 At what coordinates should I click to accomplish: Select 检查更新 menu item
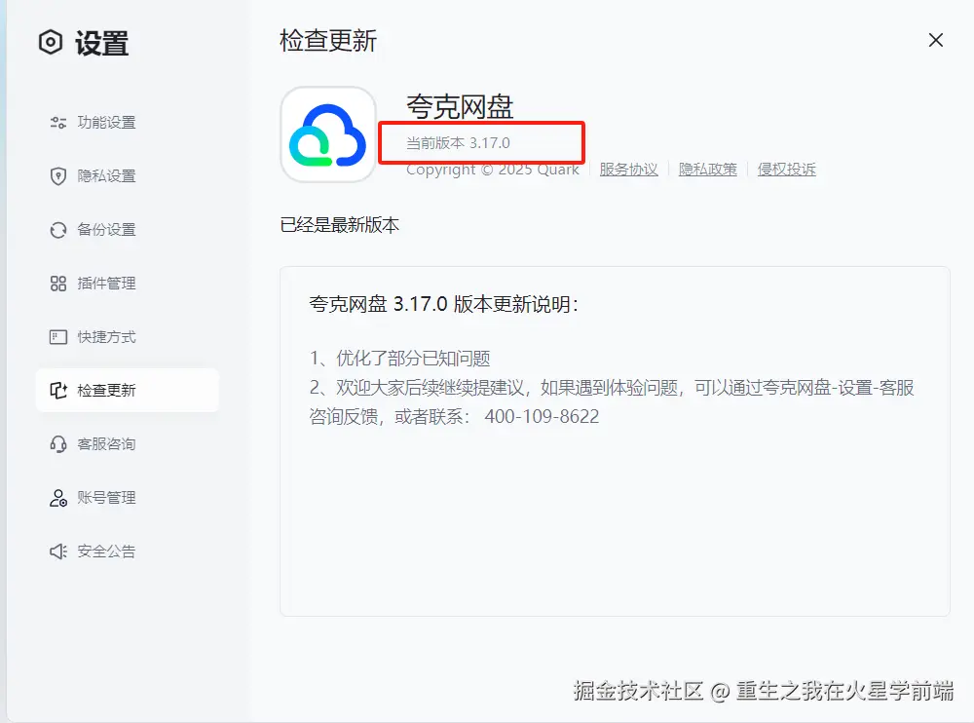(x=128, y=391)
